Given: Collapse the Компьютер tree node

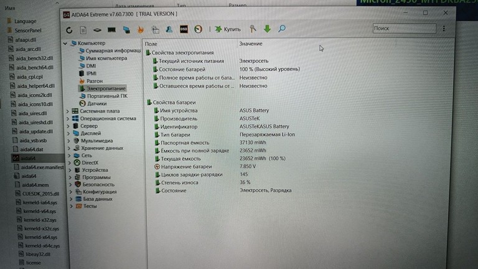Looking at the screenshot, I should [65, 44].
